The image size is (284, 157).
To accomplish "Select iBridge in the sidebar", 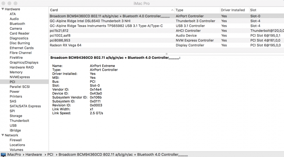I will pos(15,130).
